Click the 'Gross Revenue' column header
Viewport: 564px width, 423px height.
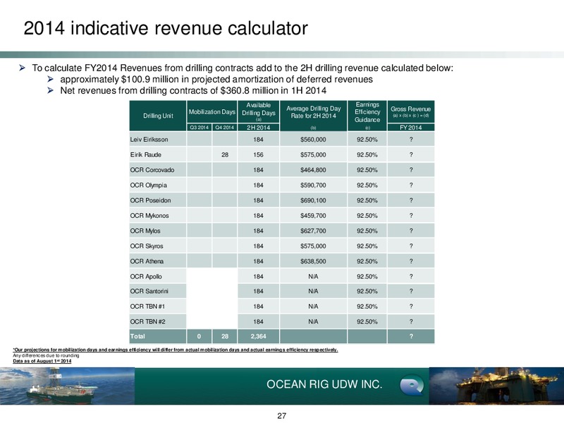[x=411, y=112]
